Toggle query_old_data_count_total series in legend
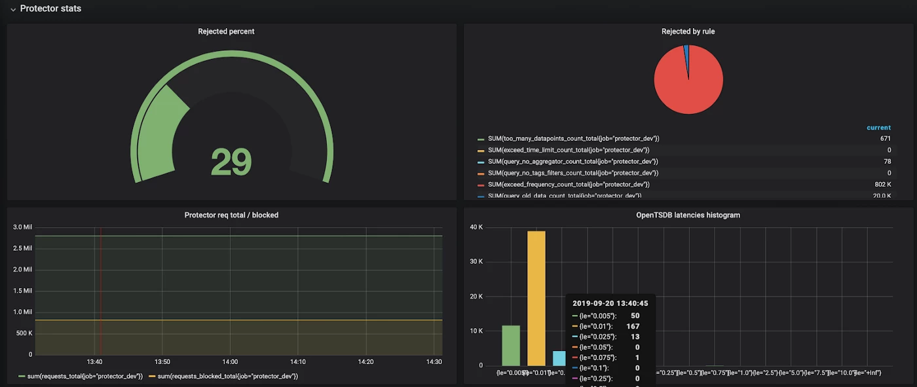Screen dimensions: 917x387 [565, 195]
